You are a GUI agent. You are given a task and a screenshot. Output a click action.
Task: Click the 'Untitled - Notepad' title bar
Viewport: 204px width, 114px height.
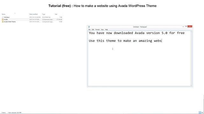(x=140, y=27)
